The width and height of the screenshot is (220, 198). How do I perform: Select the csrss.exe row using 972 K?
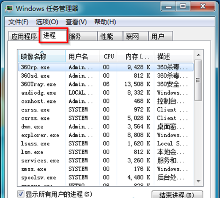coord(106,110)
